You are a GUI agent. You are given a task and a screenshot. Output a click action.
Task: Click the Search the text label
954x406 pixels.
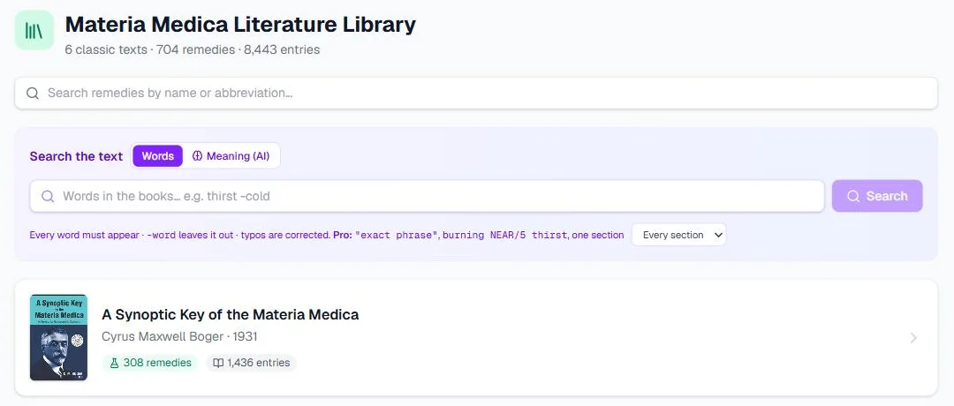[76, 156]
